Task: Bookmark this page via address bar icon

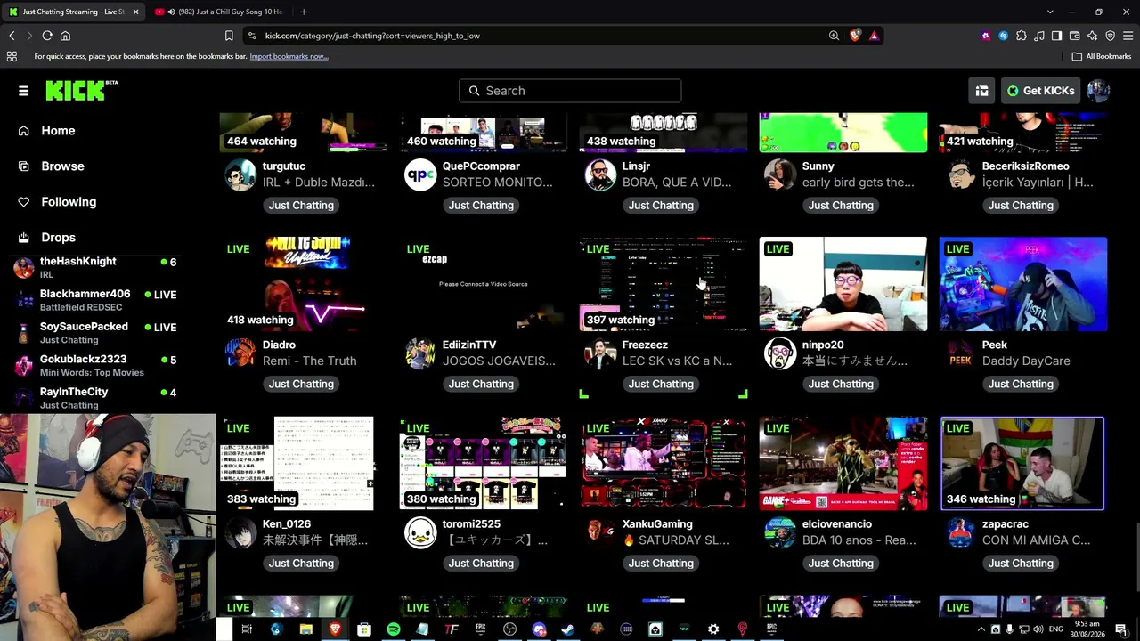Action: pos(229,36)
